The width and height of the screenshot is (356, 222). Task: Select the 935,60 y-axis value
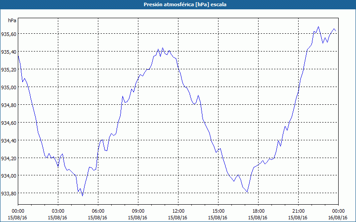8,34
